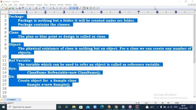This screenshot has height=110, width=196.
Task: Click the font settings icon
Action: (x=64, y=8)
